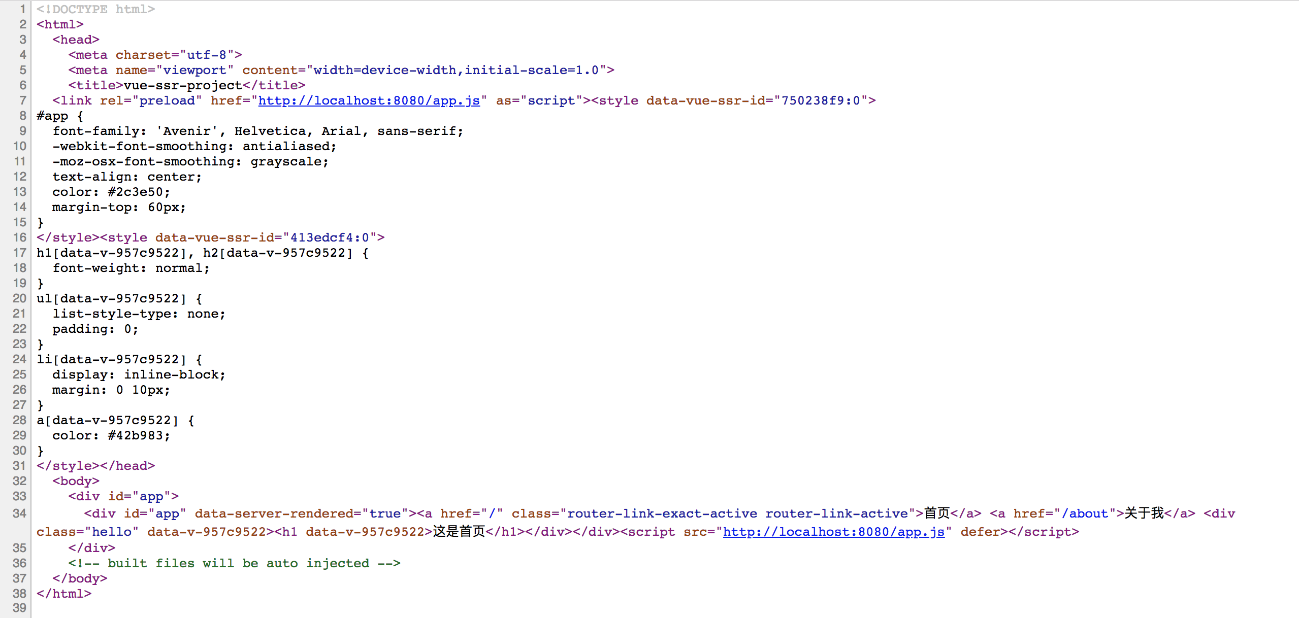Click the color #2c3e50 value
1299x618 pixels.
pos(135,192)
